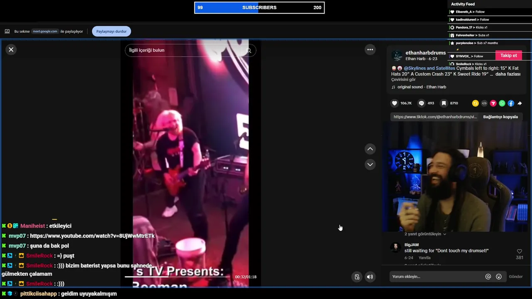
Task: Open '@Skylines and Satellites' mention
Action: tap(429, 68)
